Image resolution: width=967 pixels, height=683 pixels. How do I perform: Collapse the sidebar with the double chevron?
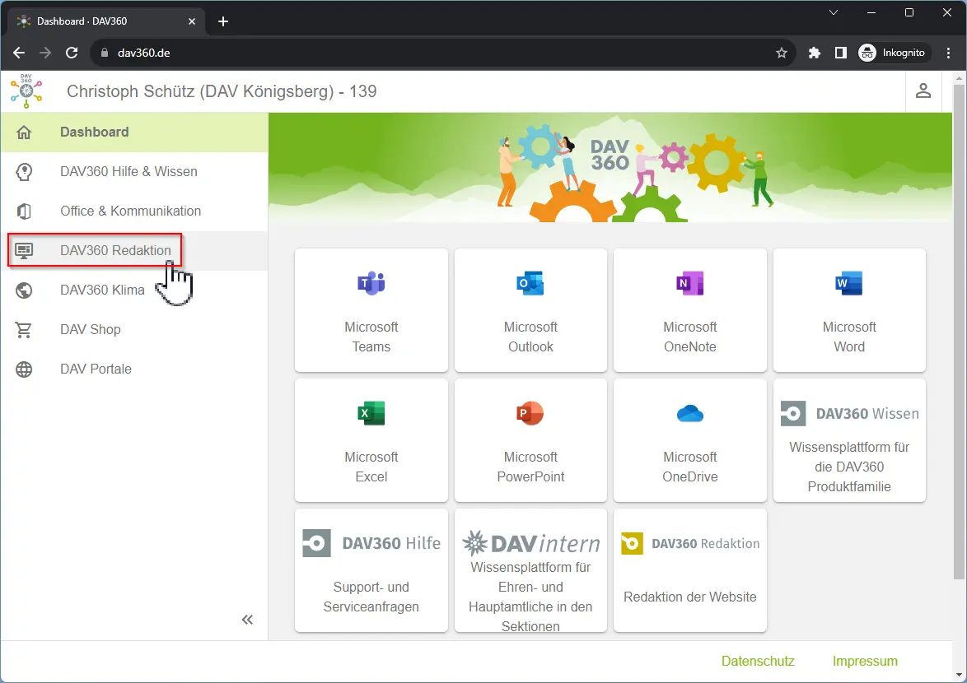pos(247,620)
